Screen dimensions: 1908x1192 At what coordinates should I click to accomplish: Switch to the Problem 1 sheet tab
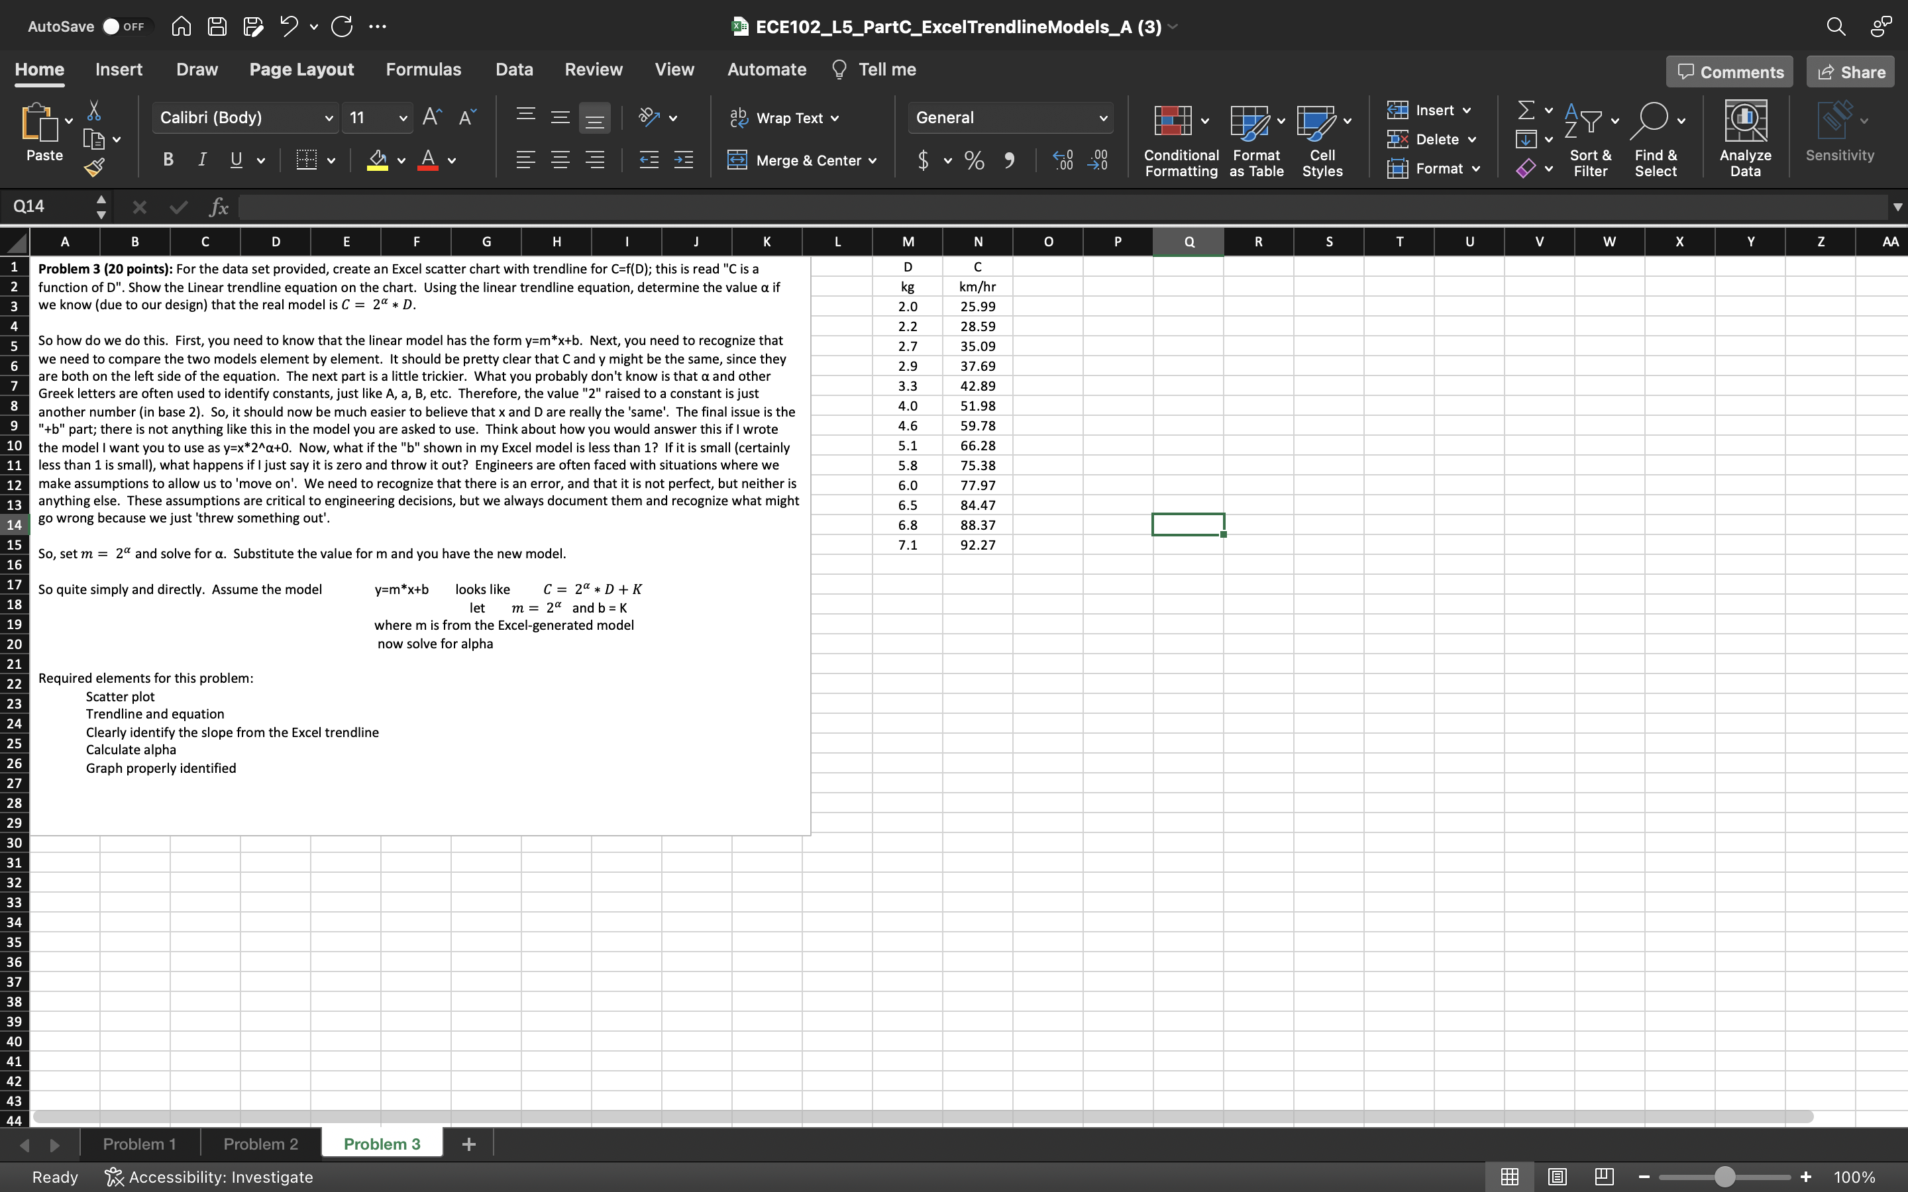coord(140,1143)
